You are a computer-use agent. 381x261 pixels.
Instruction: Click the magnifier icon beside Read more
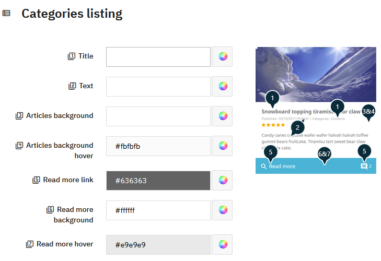coord(264,167)
